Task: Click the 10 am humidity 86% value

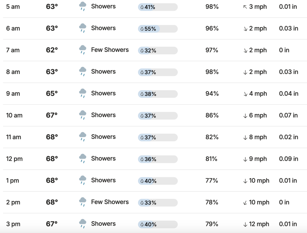Action: (x=212, y=115)
